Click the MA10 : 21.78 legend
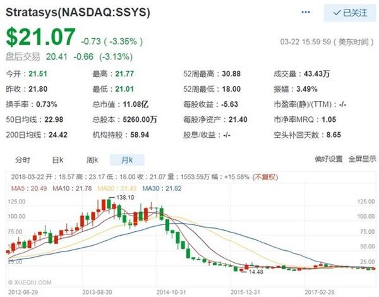Image resolution: width=379 pixels, height=297 pixels. pos(72,188)
